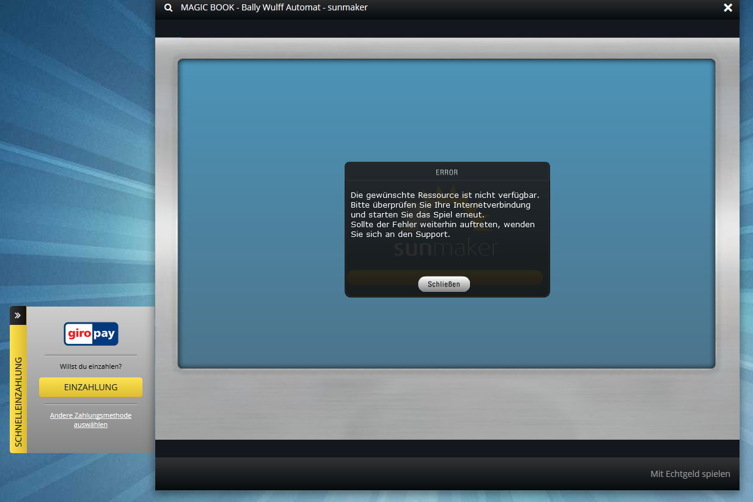This screenshot has height=502, width=753.
Task: Click the MAGIC BOOK window title text
Action: tap(274, 7)
